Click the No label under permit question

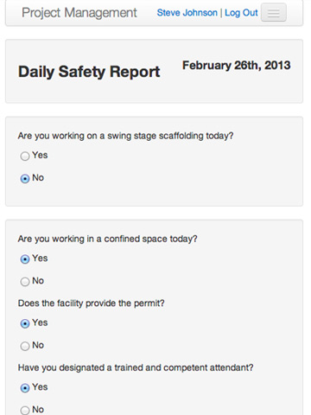(38, 345)
